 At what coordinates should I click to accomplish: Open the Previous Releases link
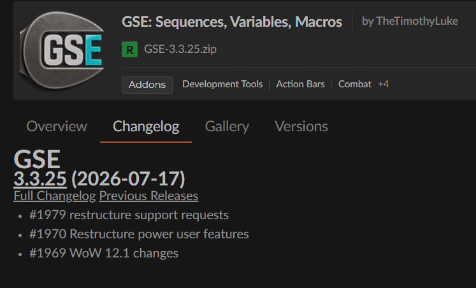pos(148,196)
